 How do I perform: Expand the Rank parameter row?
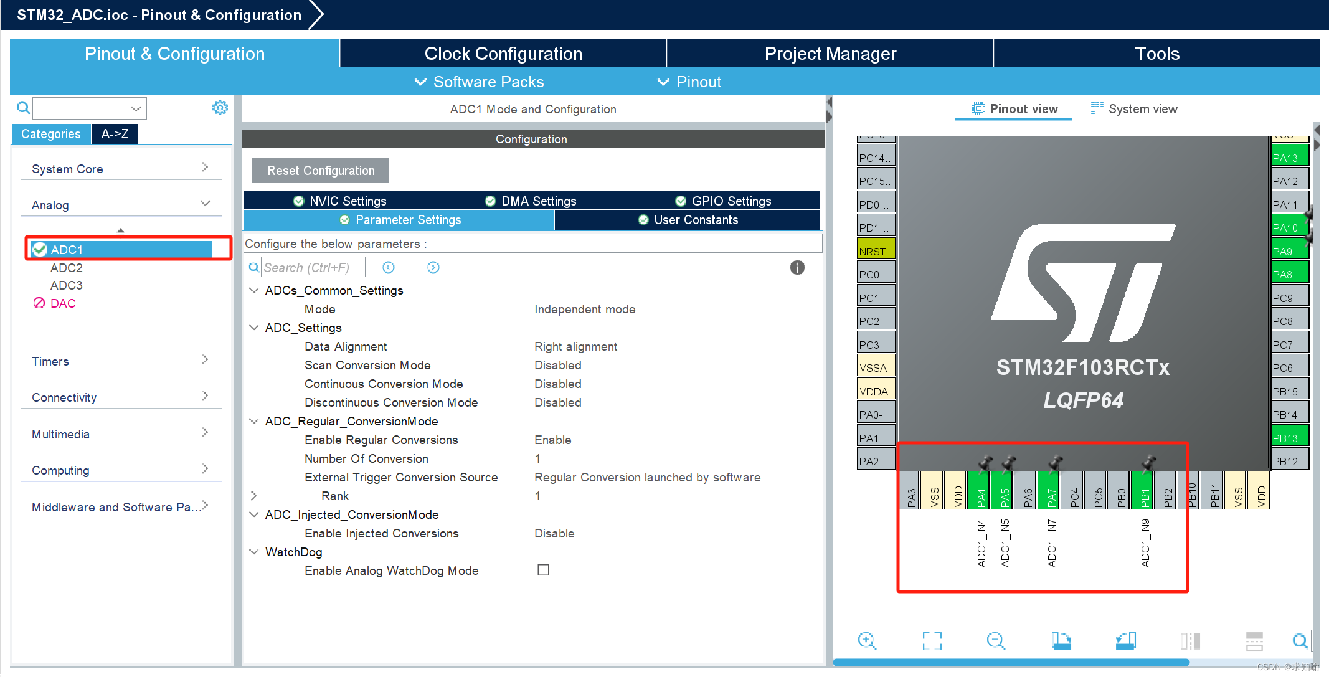click(x=253, y=496)
